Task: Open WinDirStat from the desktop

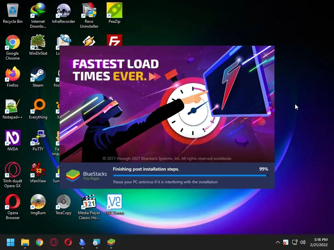Action: click(x=38, y=45)
